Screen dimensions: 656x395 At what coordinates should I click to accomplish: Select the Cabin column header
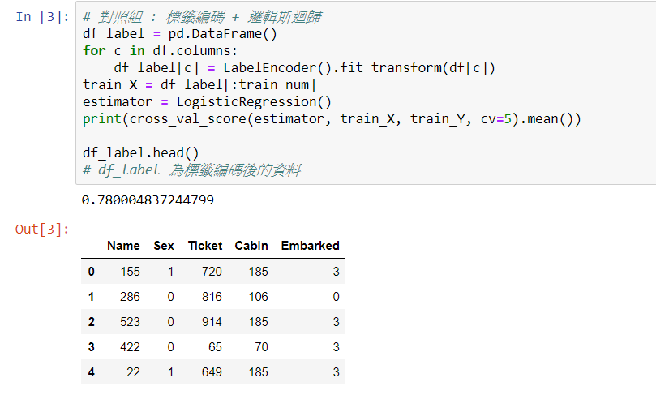pos(251,246)
